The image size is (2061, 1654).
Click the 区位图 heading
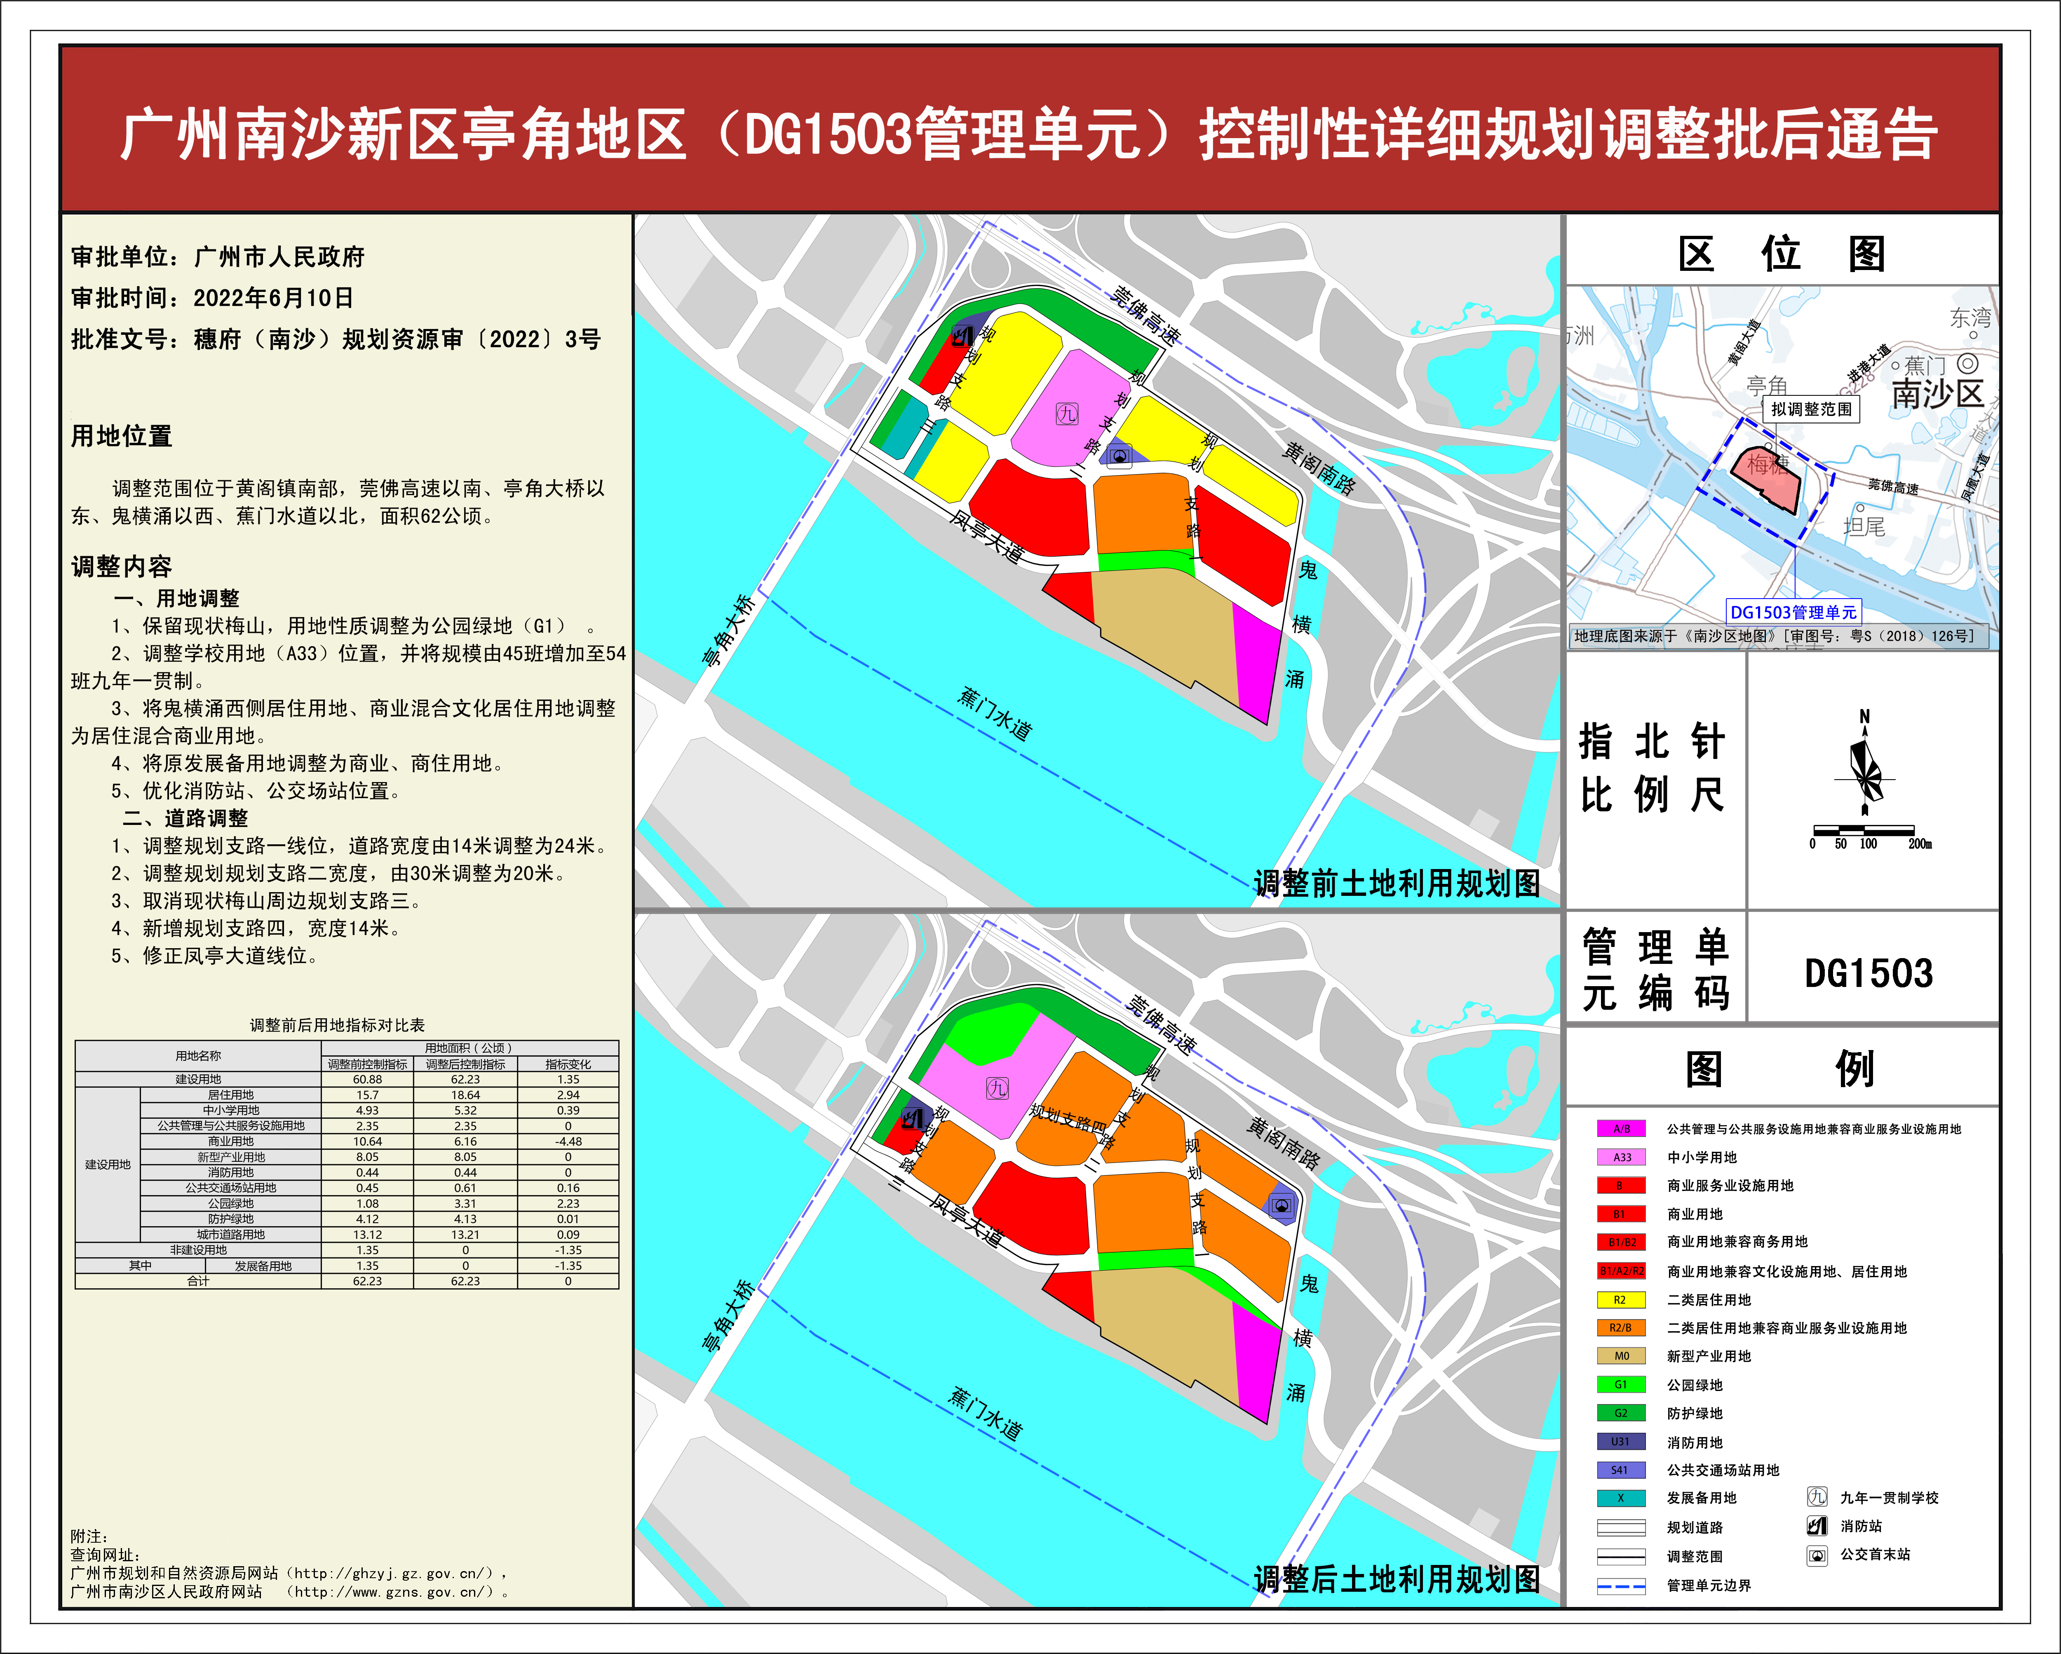click(1782, 254)
